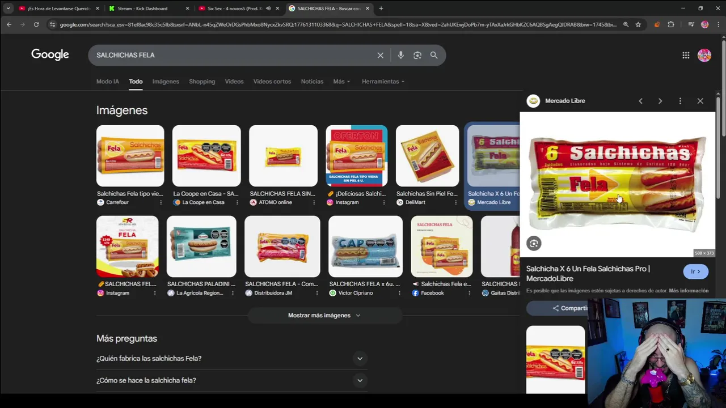Click the Ir button in preview panel
This screenshot has width=726, height=408.
pos(695,271)
